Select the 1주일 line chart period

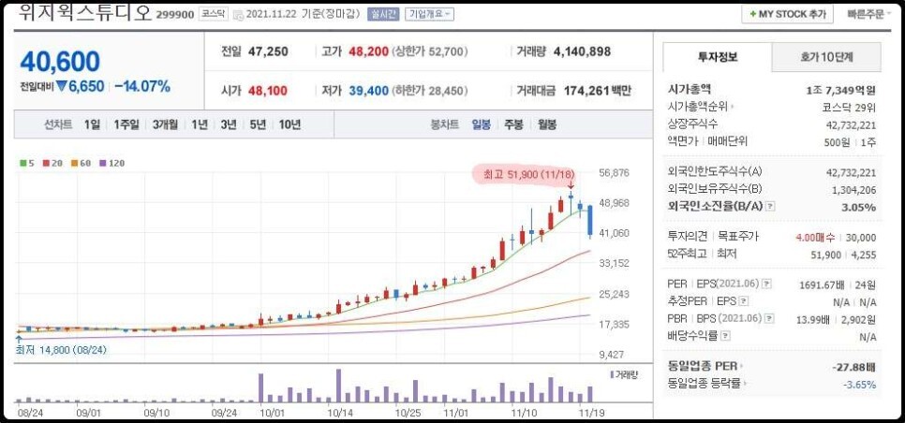point(126,124)
